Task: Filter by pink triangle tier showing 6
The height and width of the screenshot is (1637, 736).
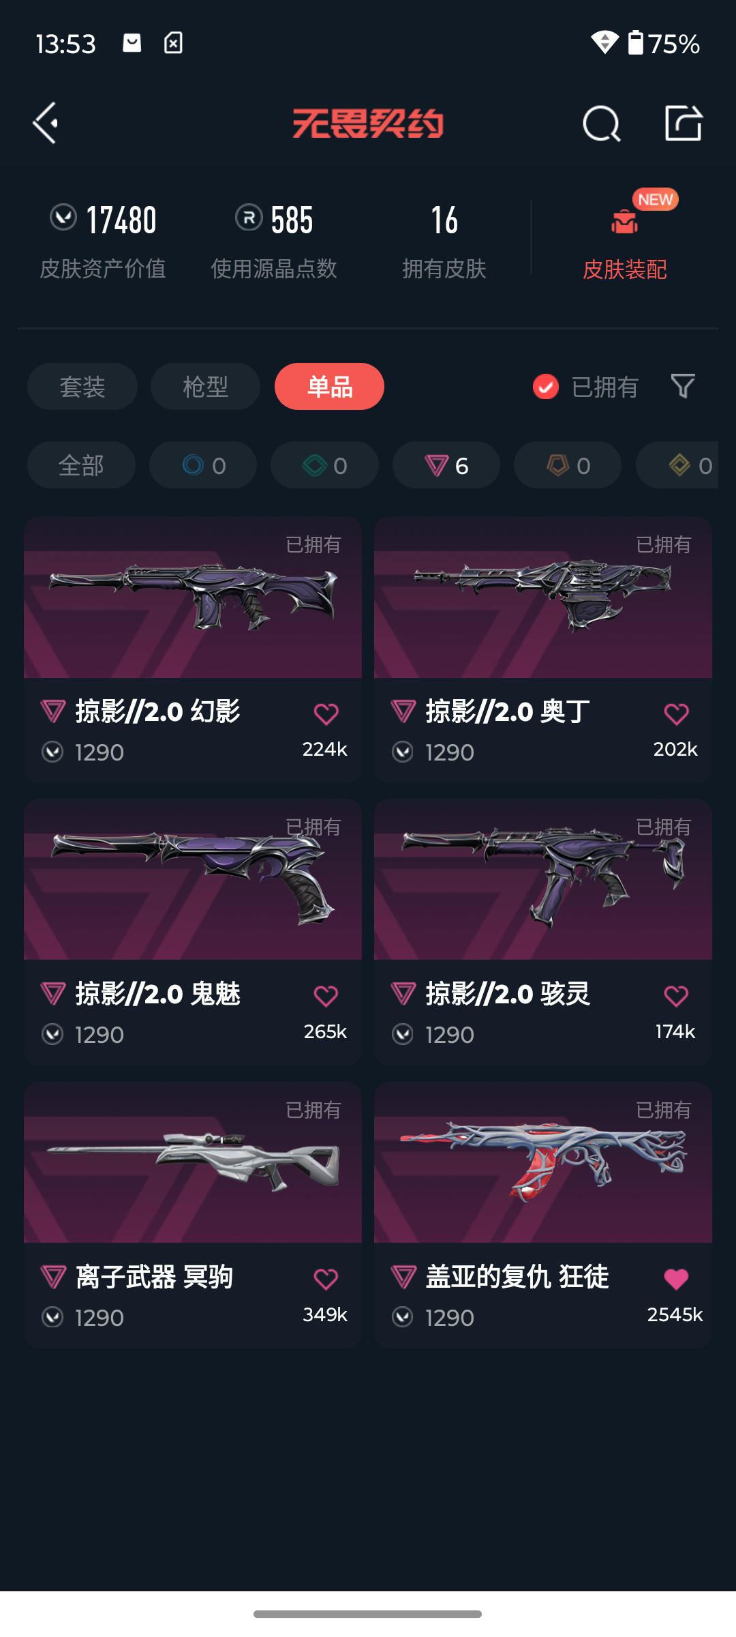Action: tap(446, 465)
